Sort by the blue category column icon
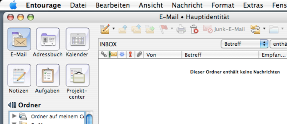The image size is (287, 124). pyautogui.click(x=122, y=55)
